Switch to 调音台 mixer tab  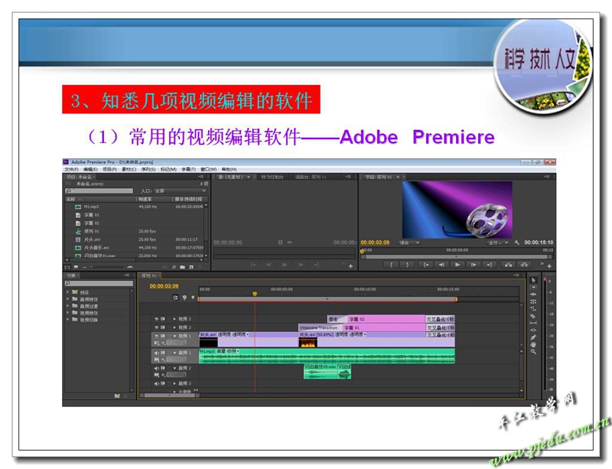tap(311, 178)
